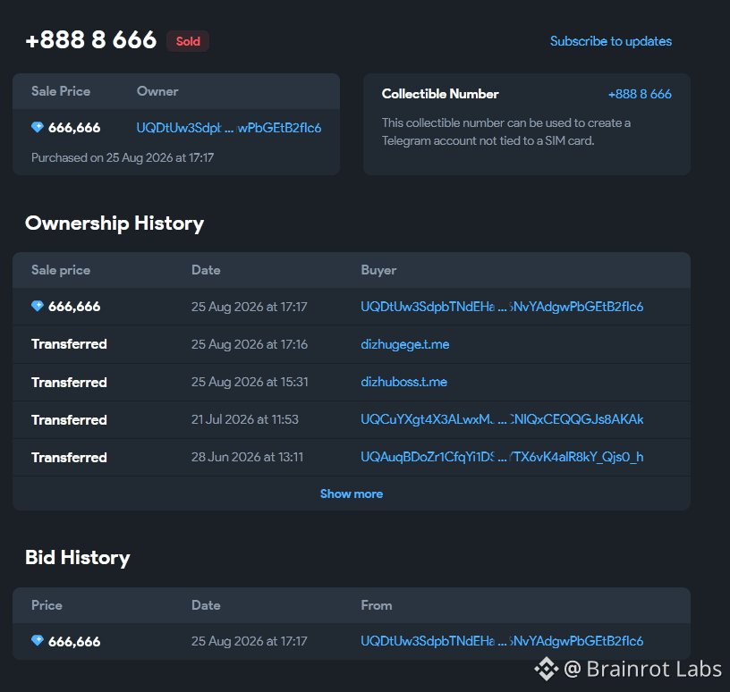The width and height of the screenshot is (730, 692).
Task: Click the 'Sale price' column header in Ownership History
Action: [x=61, y=270]
